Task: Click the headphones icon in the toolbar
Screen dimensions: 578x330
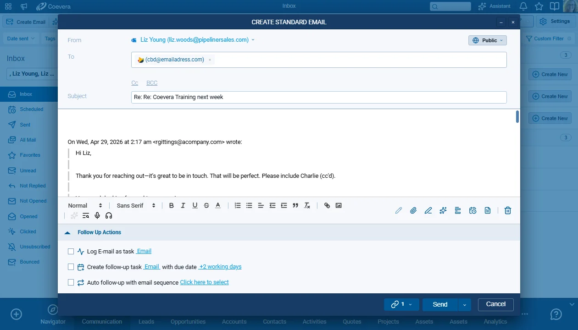Action: click(x=109, y=215)
